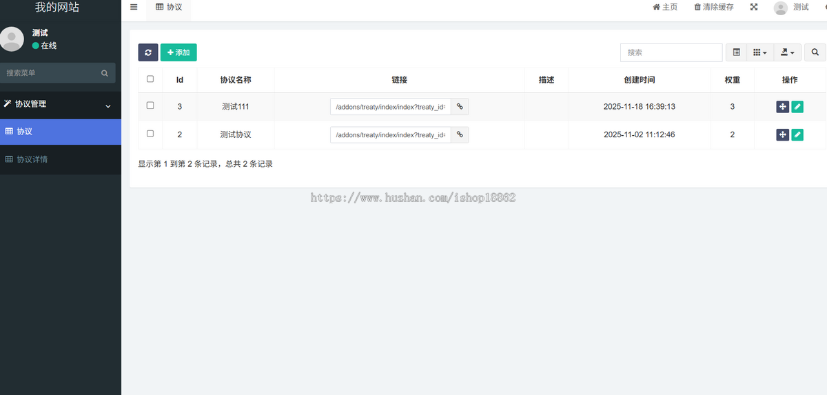Click the green 添加 add button
This screenshot has height=395, width=827.
pos(178,52)
